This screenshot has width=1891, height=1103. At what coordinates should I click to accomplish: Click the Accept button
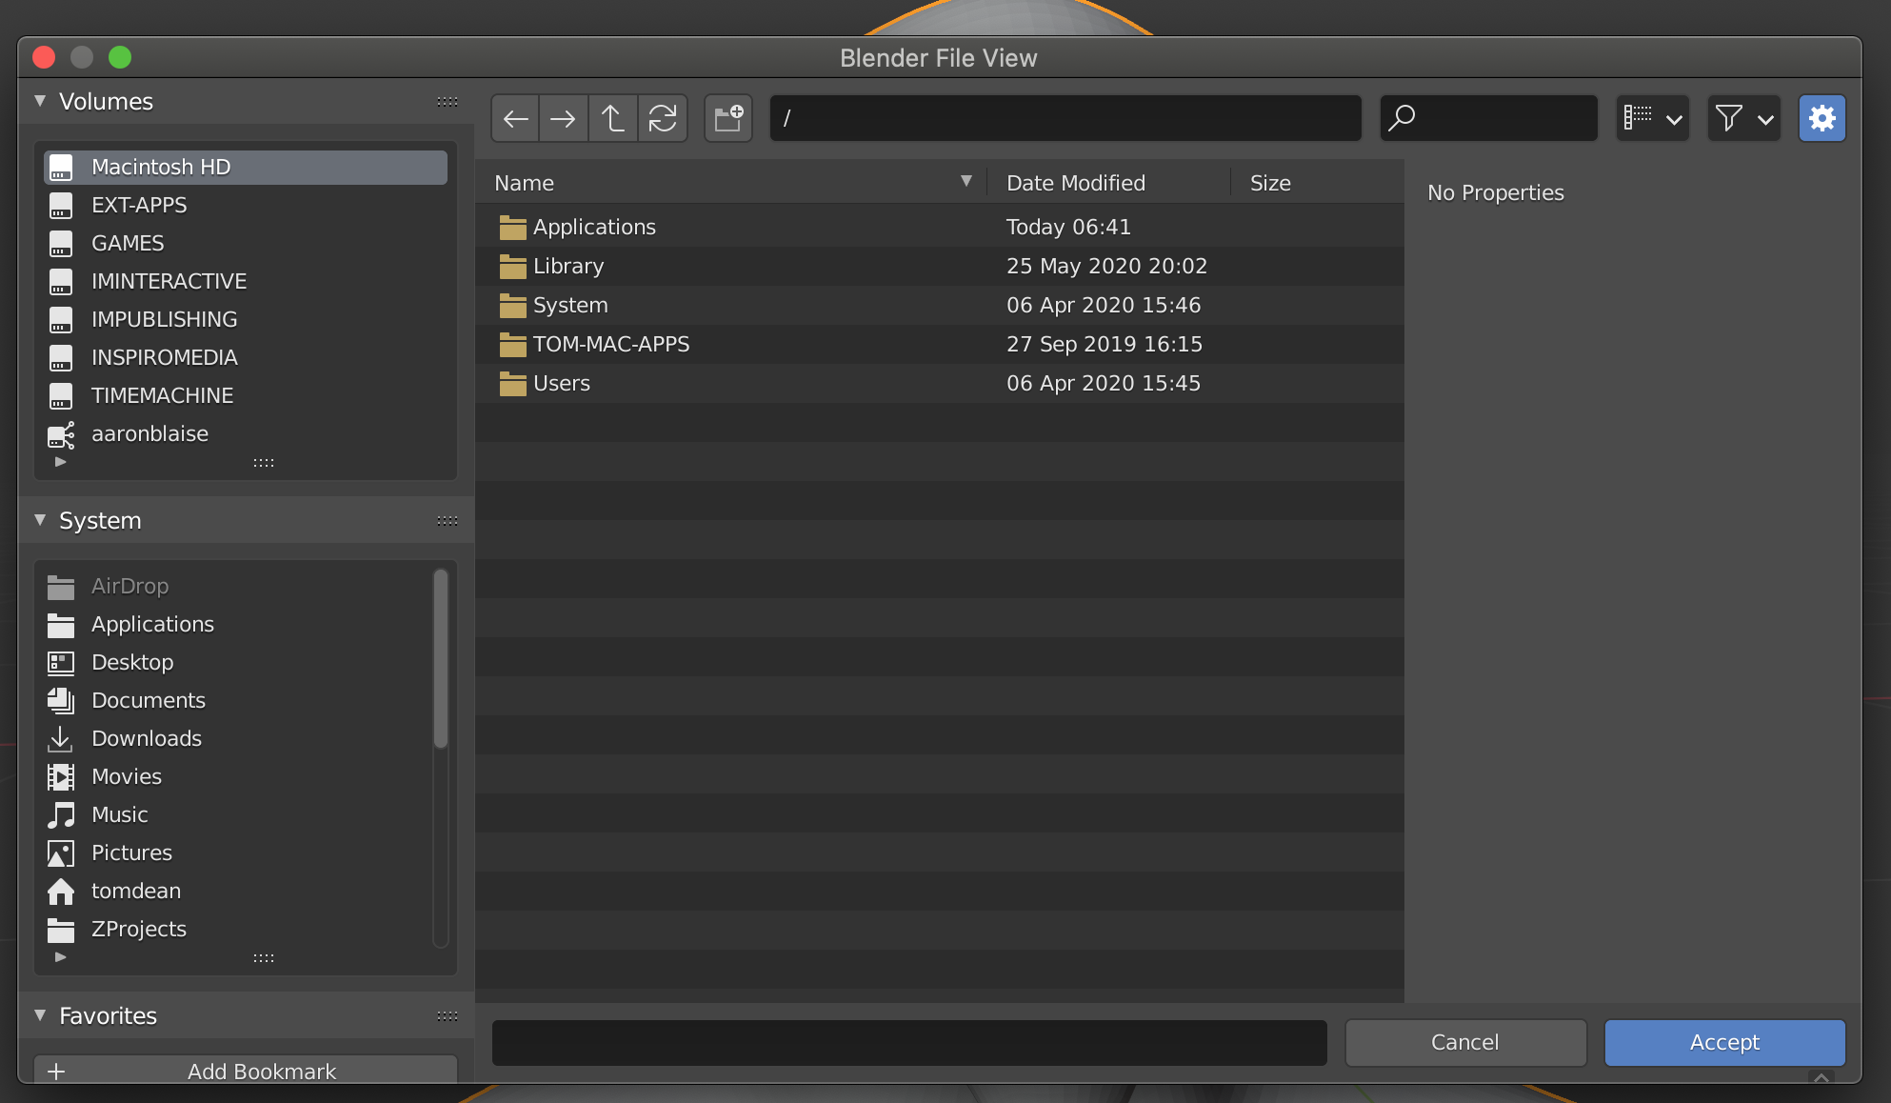(x=1724, y=1042)
